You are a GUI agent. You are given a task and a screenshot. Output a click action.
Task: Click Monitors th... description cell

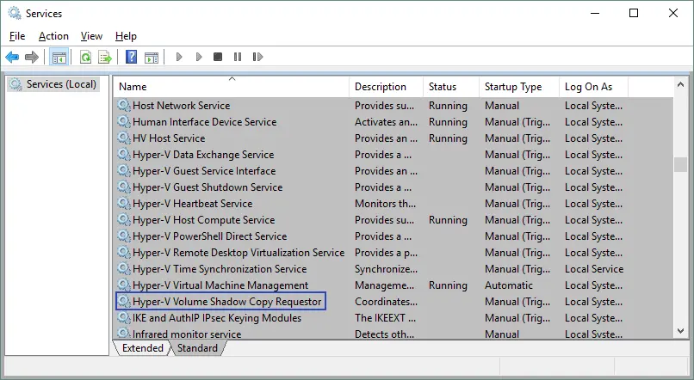click(385, 203)
